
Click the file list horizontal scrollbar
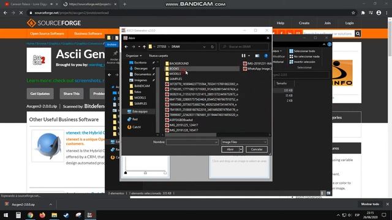coord(190,135)
